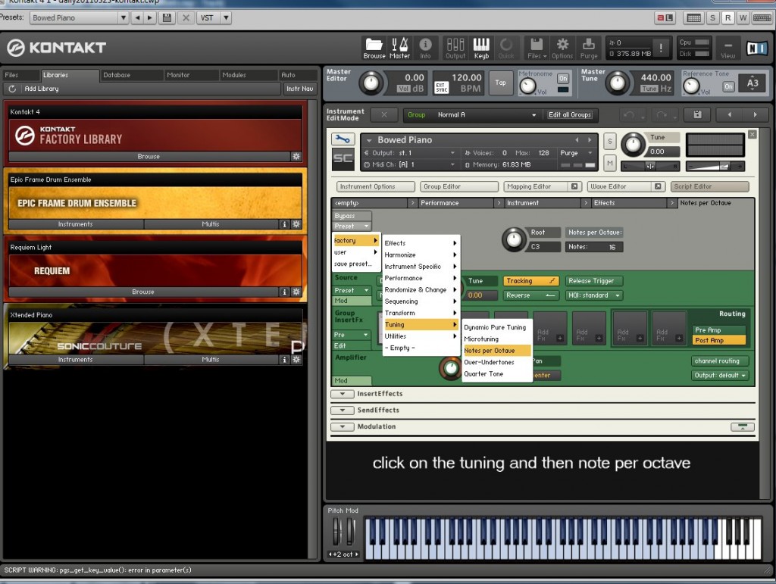776x584 pixels.
Task: Expand the InsertEffects section
Action: click(342, 394)
